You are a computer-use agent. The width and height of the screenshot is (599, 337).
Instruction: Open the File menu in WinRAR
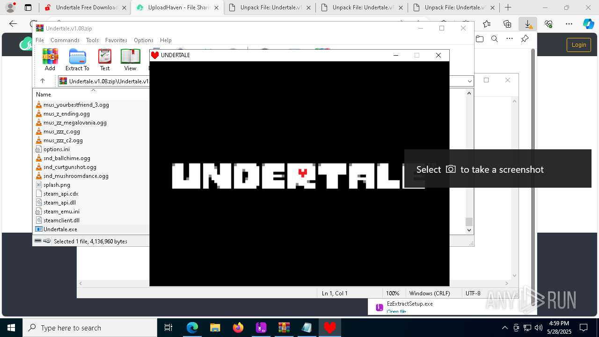click(x=40, y=40)
